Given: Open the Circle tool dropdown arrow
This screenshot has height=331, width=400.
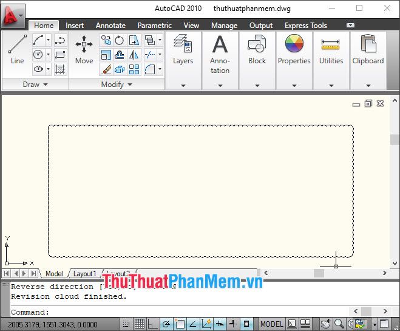Looking at the screenshot, I should [48, 55].
